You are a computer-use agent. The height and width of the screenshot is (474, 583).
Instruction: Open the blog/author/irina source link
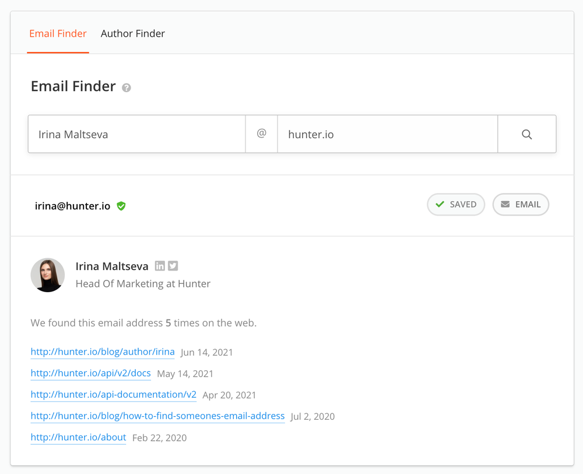click(103, 352)
